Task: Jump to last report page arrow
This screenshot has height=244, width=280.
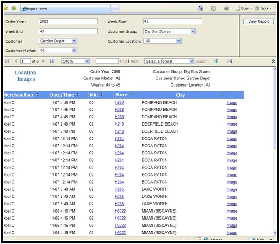Action: [51, 61]
